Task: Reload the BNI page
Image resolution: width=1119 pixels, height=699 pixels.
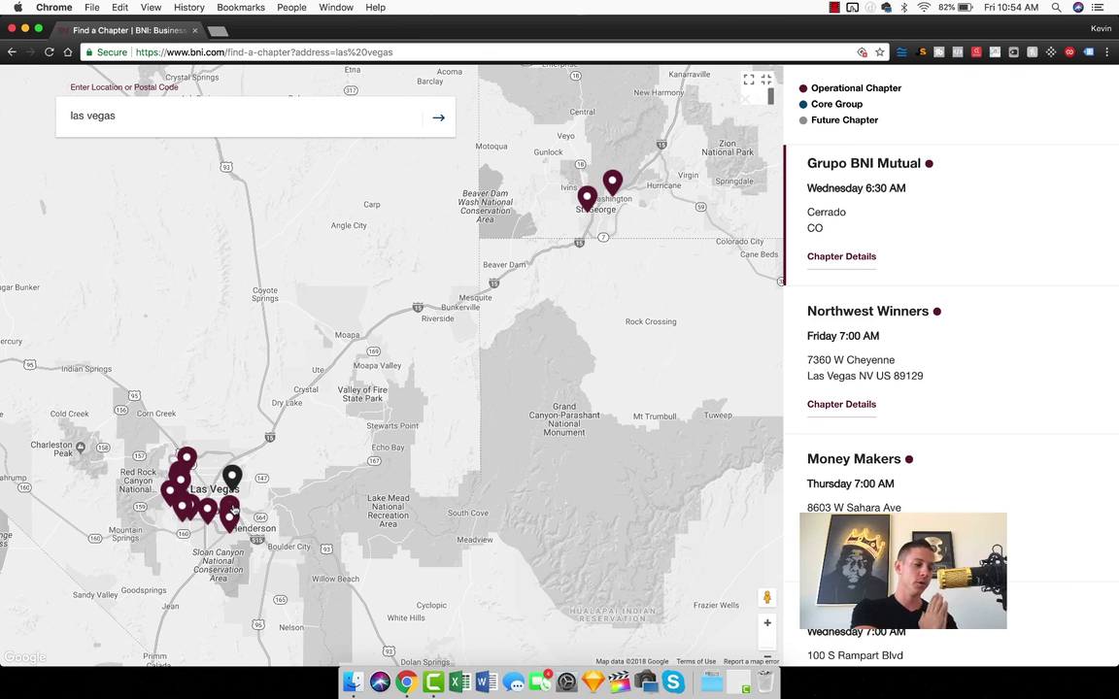Action: coord(50,52)
